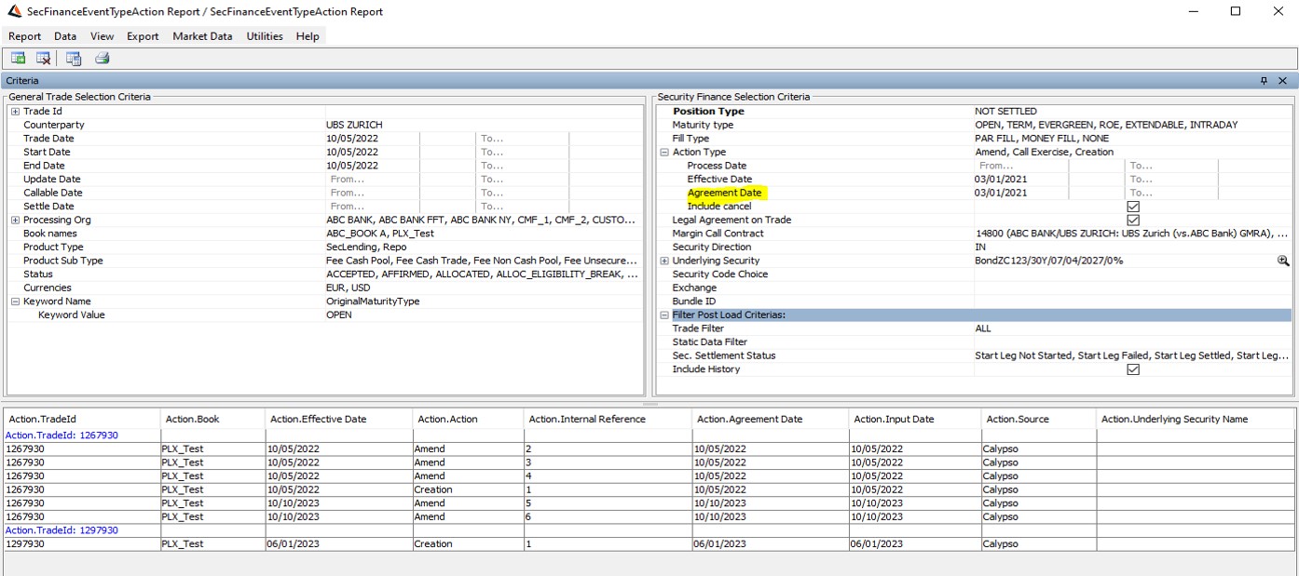Open the Data menu
The width and height of the screenshot is (1299, 576).
coord(65,36)
